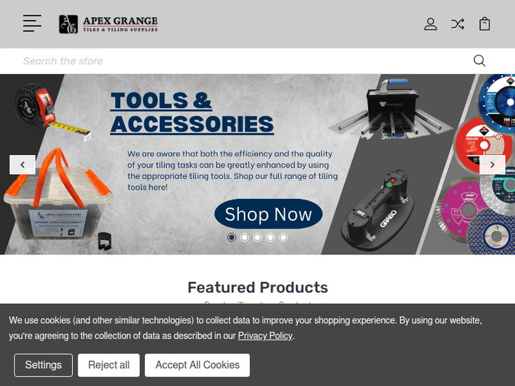515x386 pixels.
Task: Advance to next carousel slide
Action: coord(492,165)
